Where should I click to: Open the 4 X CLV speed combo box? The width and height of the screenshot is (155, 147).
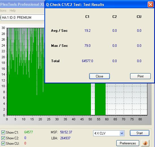point(109,133)
